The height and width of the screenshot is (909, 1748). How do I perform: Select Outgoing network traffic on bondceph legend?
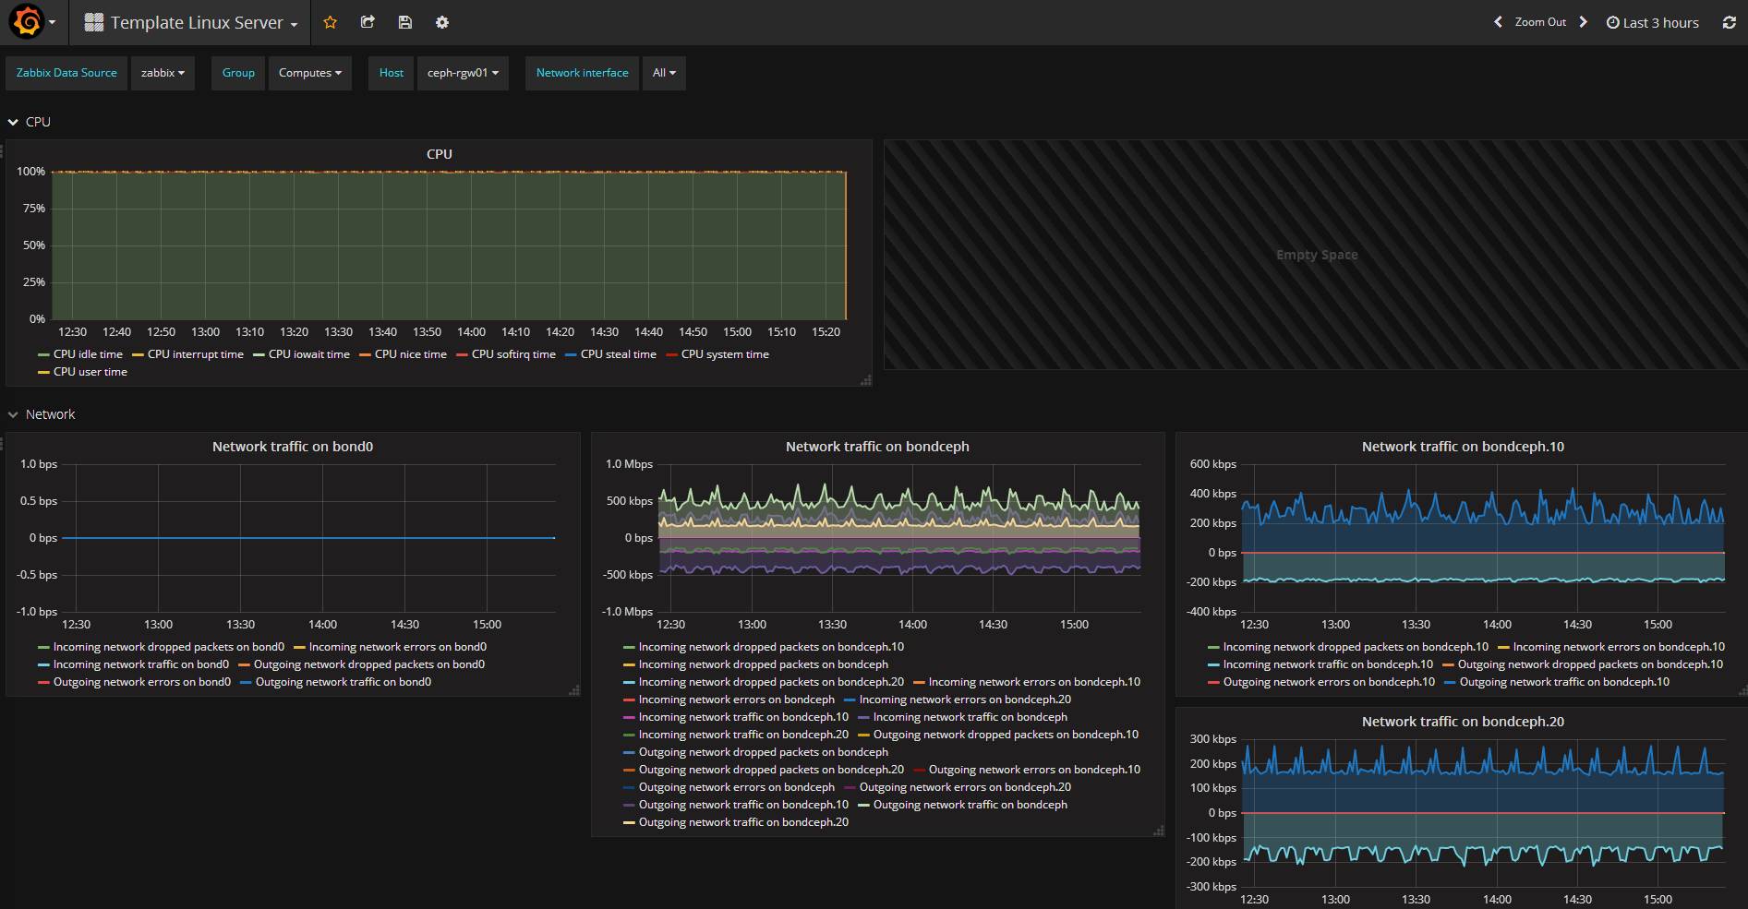pyautogui.click(x=970, y=805)
